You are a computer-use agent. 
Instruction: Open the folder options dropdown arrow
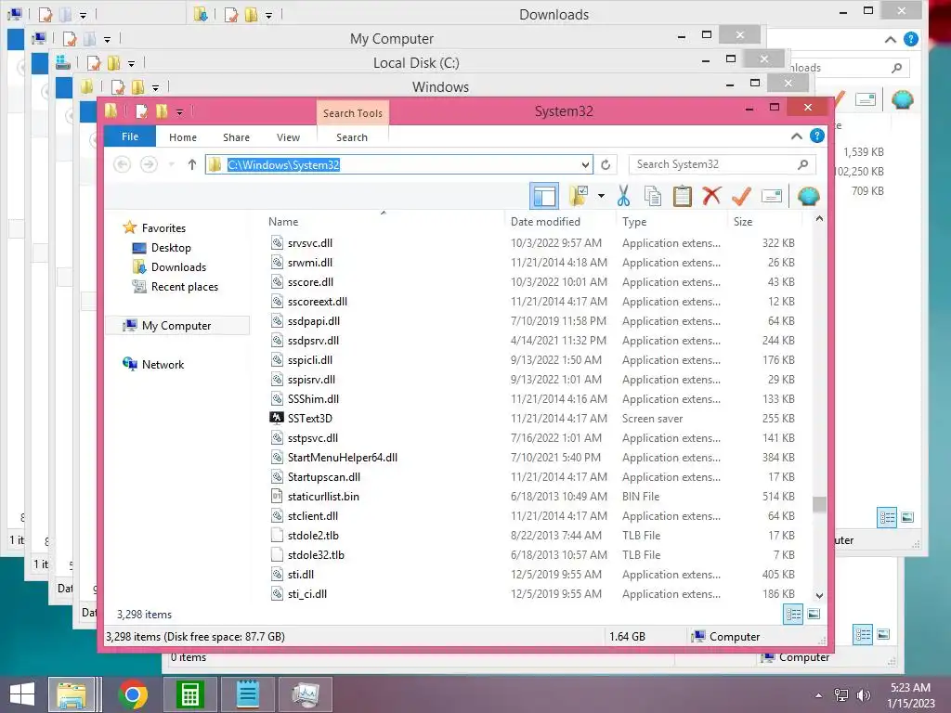[x=601, y=196]
